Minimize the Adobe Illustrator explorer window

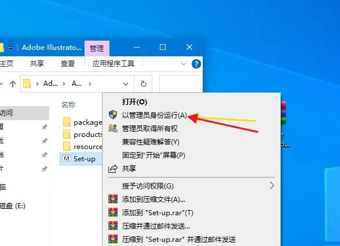point(137,47)
